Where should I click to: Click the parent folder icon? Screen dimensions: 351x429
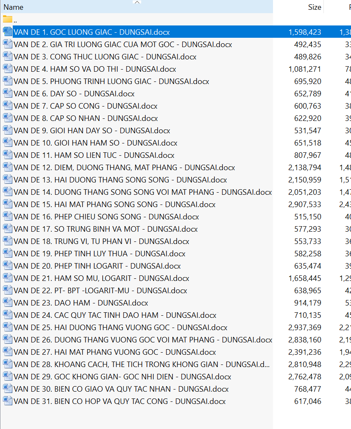tap(7, 20)
